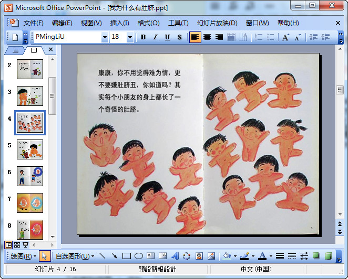Screen dimensions: 348x279
Task: Switch to the Outline tab
Action: pos(15,50)
